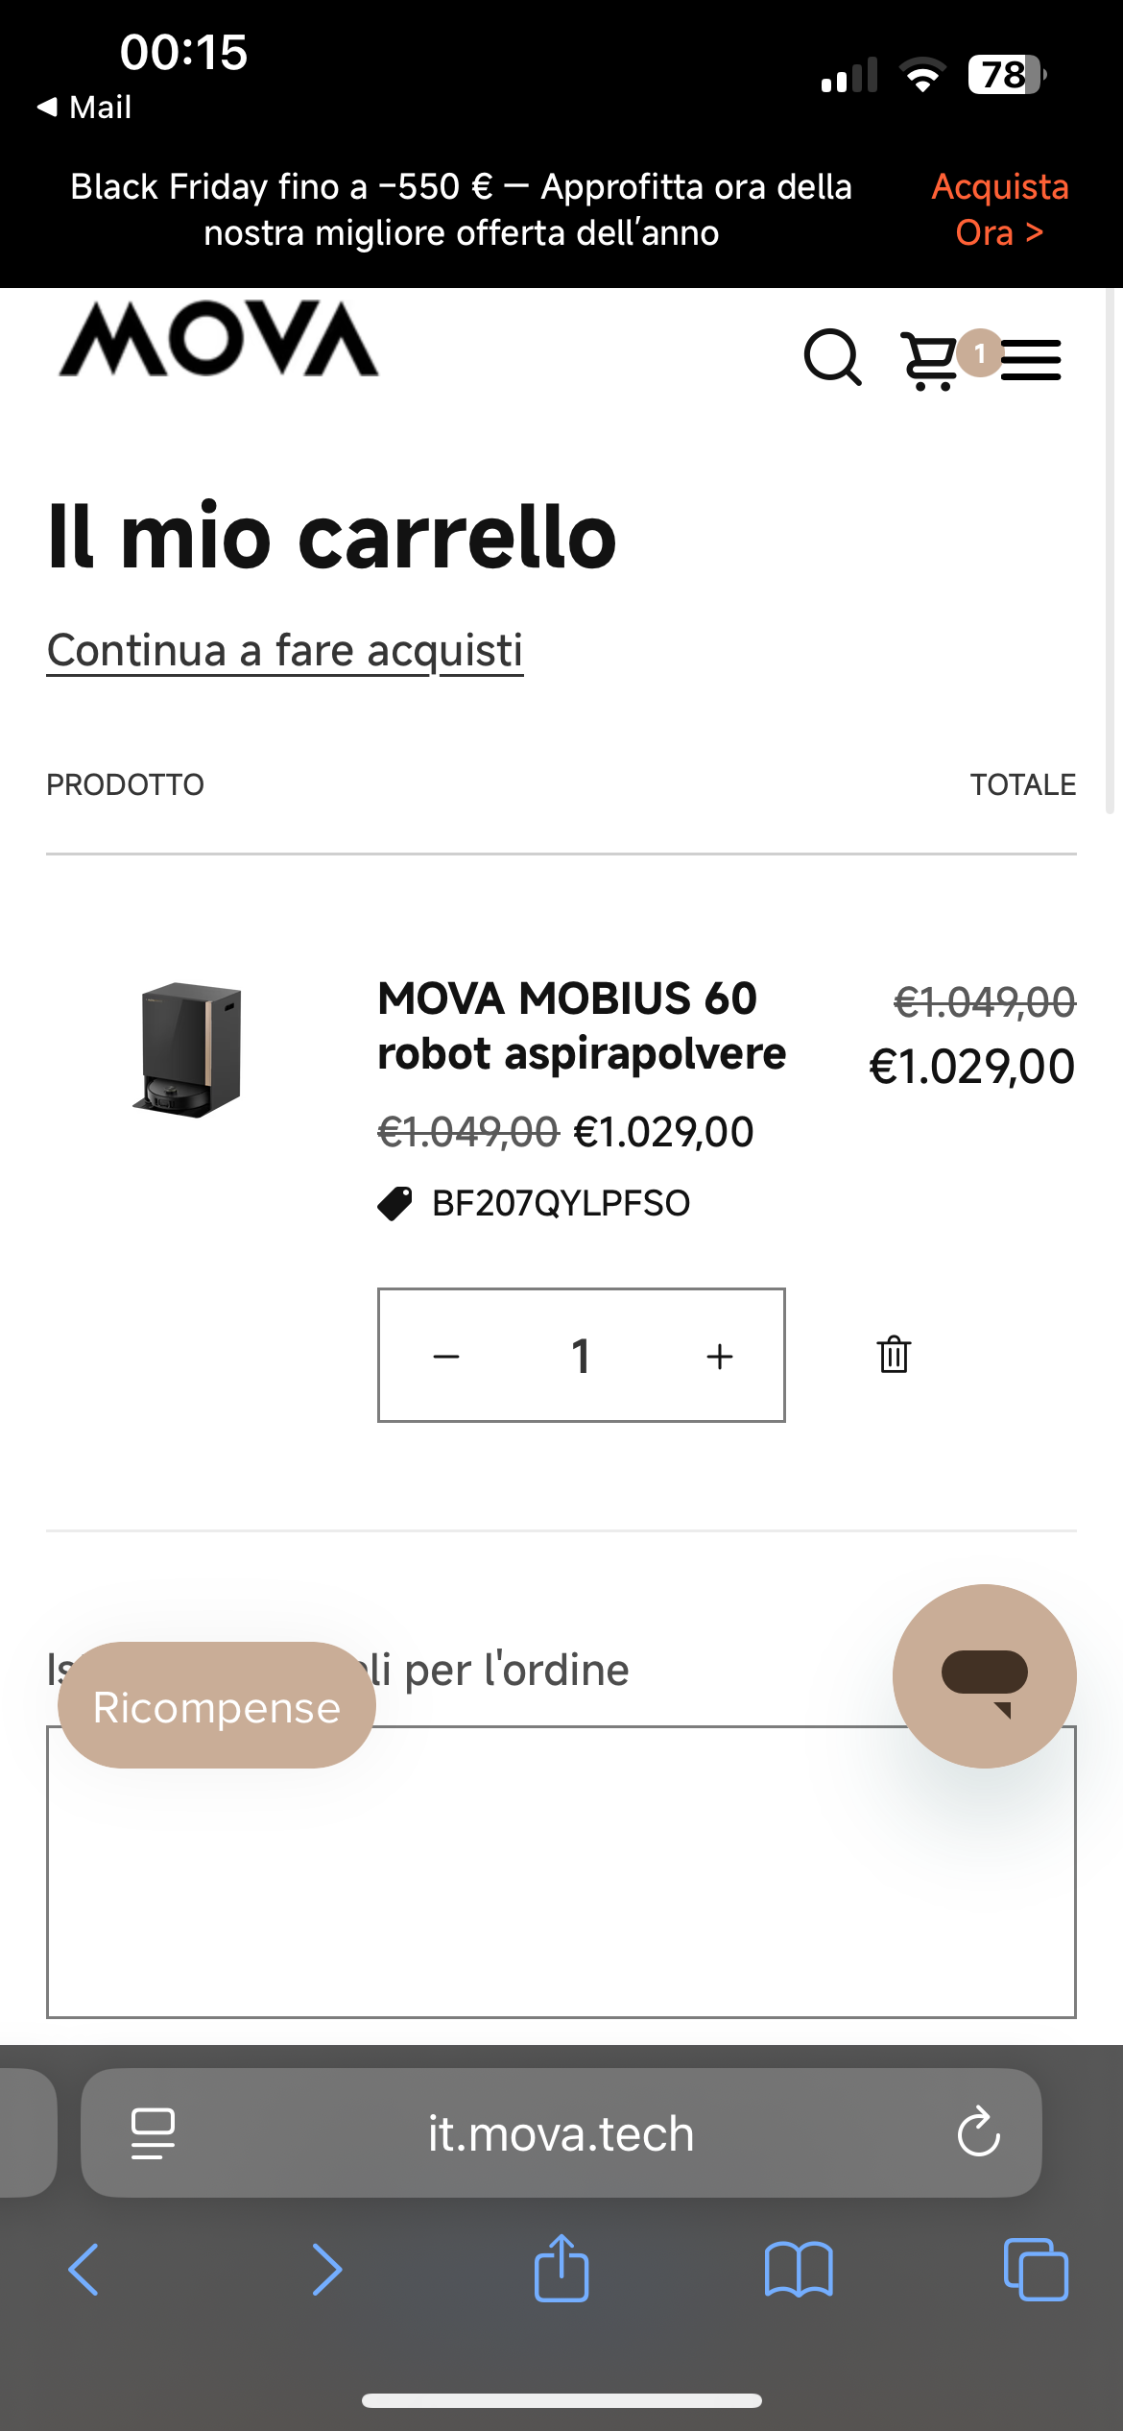
Task: Delete the item with the trash icon
Action: (x=894, y=1355)
